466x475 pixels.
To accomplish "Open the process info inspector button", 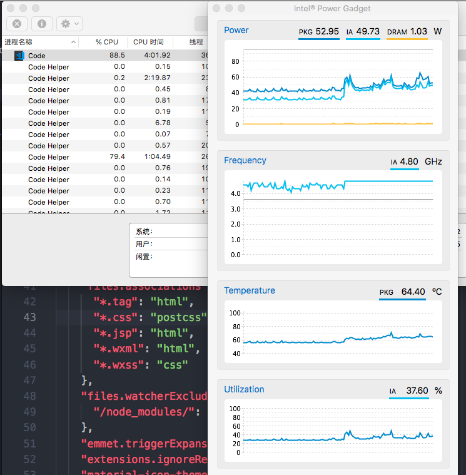I will [x=42, y=24].
